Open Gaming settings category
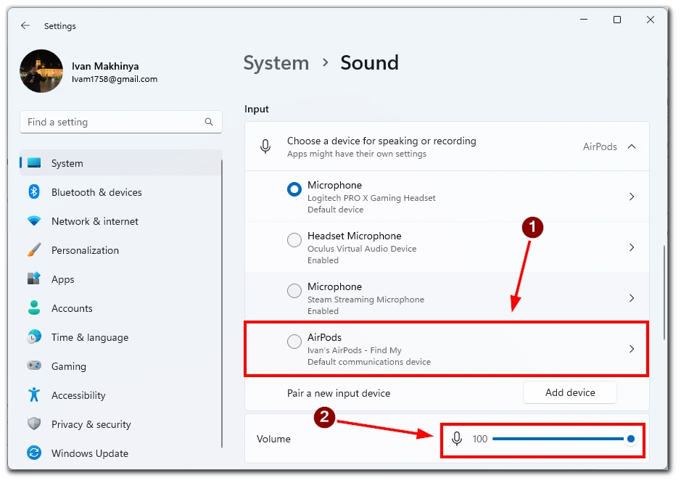The height and width of the screenshot is (483, 681). 69,366
